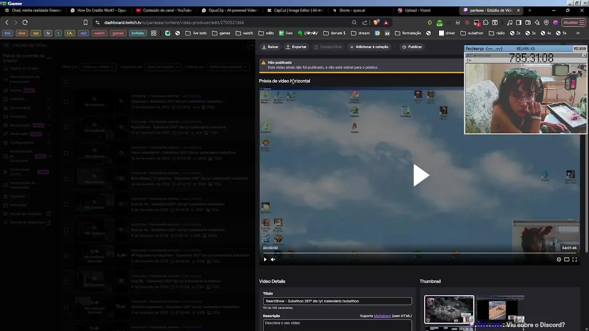Open browser extensions puzzle icon
Image resolution: width=589 pixels, height=331 pixels.
pos(485,23)
